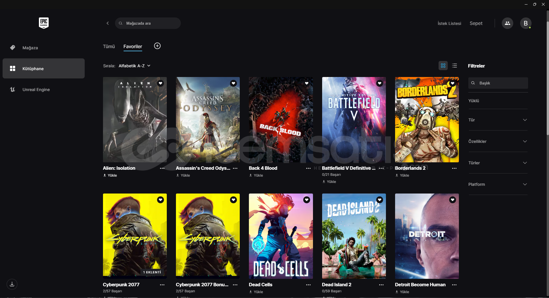The width and height of the screenshot is (549, 298).
Task: Go back using the back arrow
Action: click(x=108, y=23)
